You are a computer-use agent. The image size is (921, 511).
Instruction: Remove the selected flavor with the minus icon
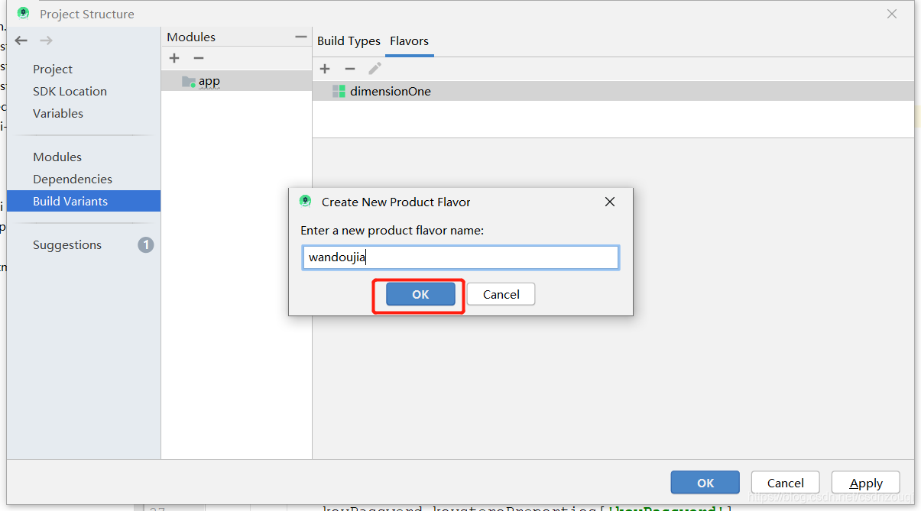[350, 69]
